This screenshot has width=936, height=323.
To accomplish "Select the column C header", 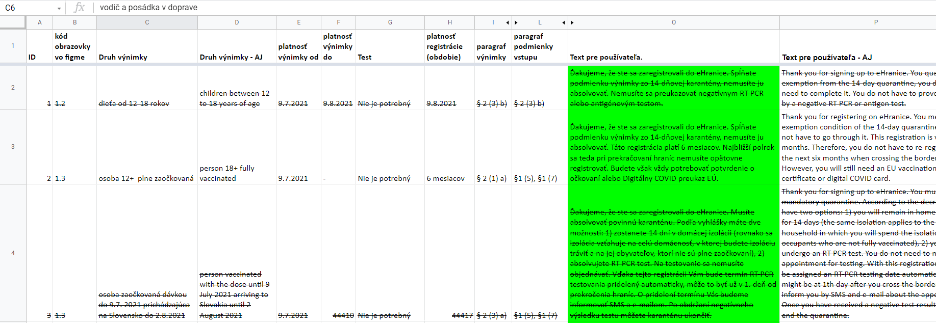I will click(x=147, y=22).
